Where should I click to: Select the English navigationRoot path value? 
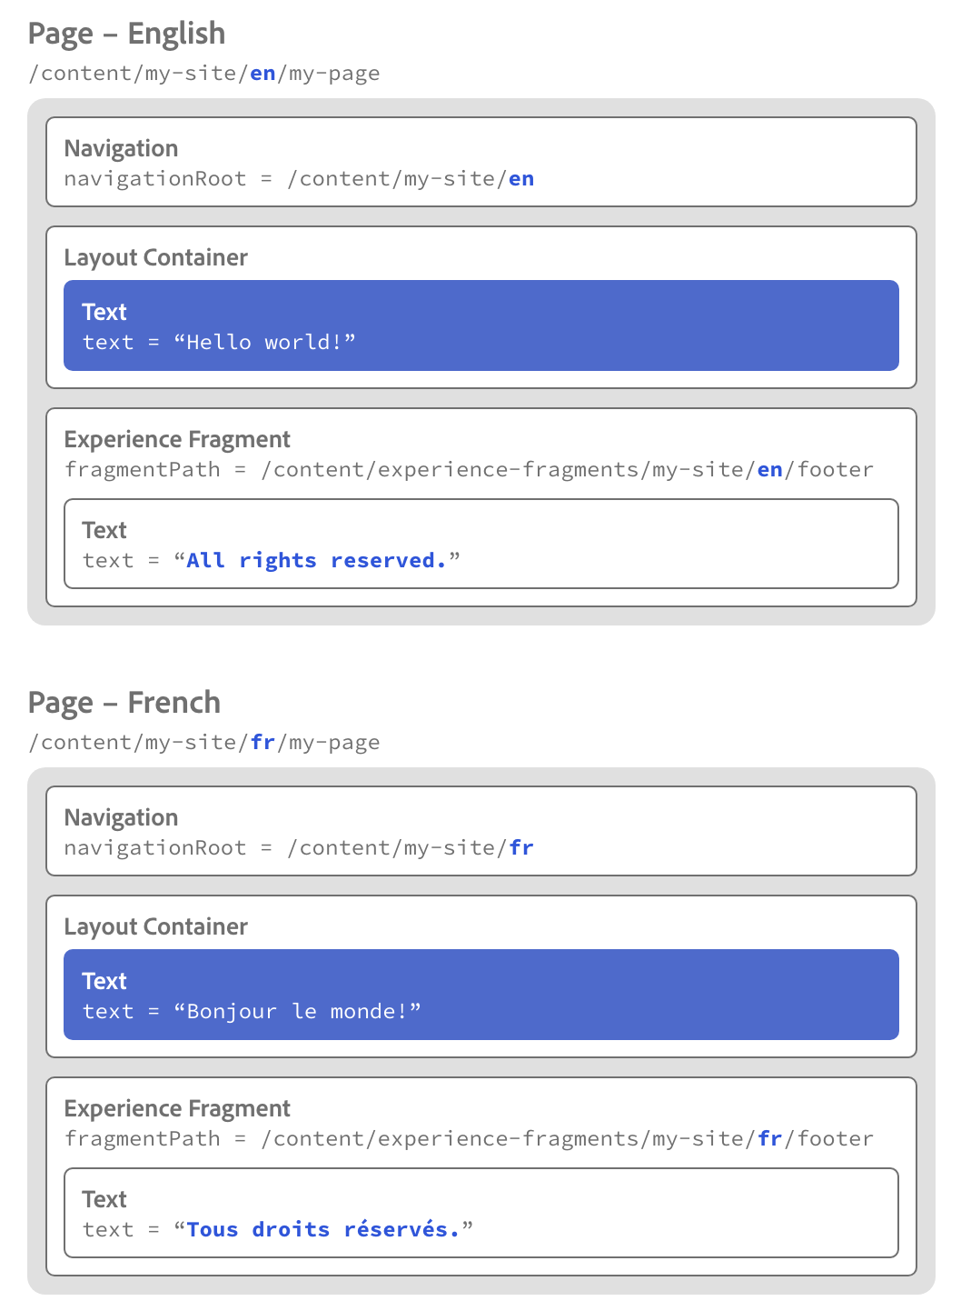pyautogui.click(x=411, y=179)
